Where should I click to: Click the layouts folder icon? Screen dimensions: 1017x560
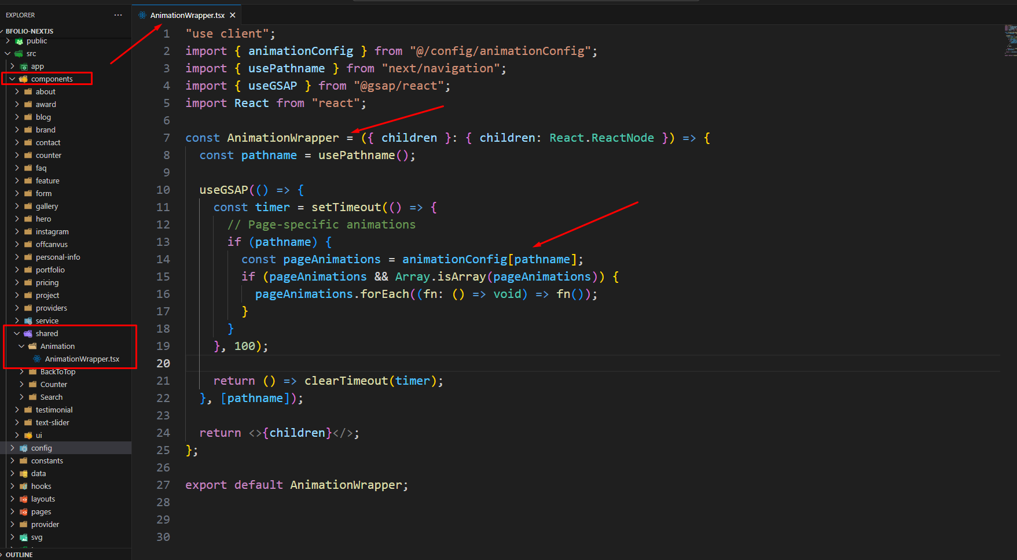(x=24, y=499)
